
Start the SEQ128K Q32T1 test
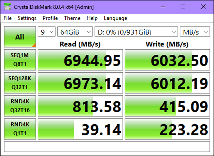(x=20, y=83)
